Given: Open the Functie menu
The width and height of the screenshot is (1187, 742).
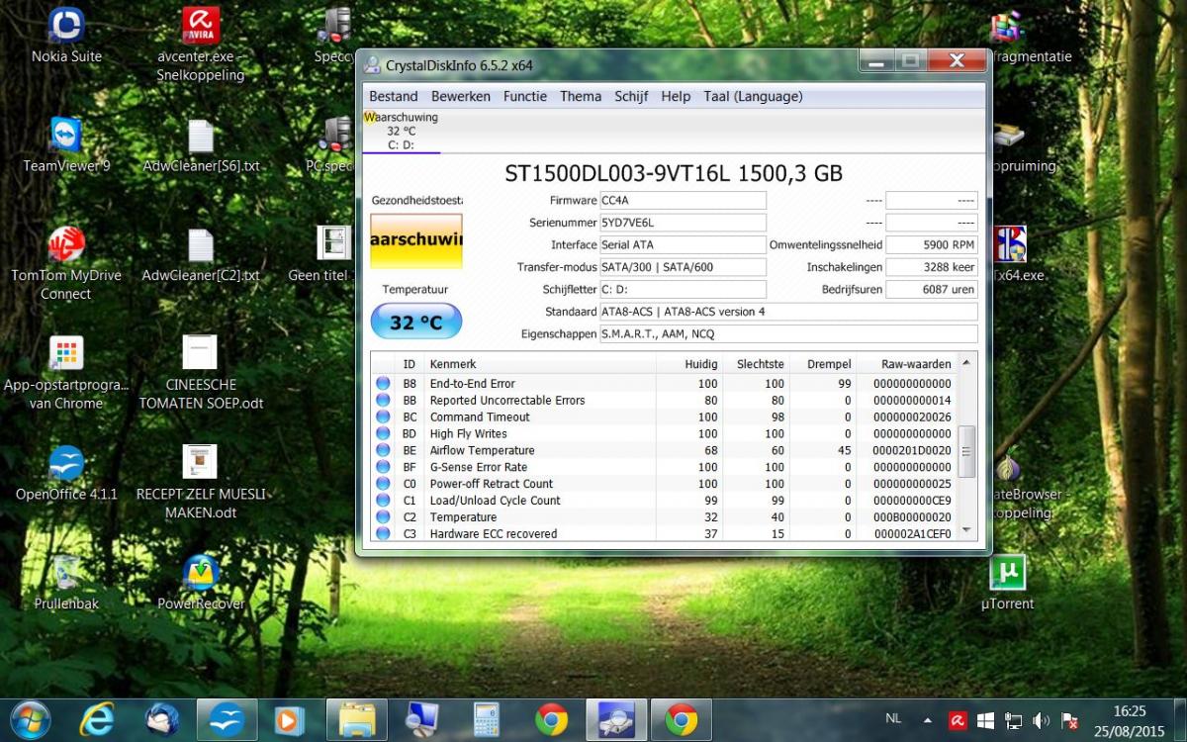Looking at the screenshot, I should pyautogui.click(x=524, y=96).
